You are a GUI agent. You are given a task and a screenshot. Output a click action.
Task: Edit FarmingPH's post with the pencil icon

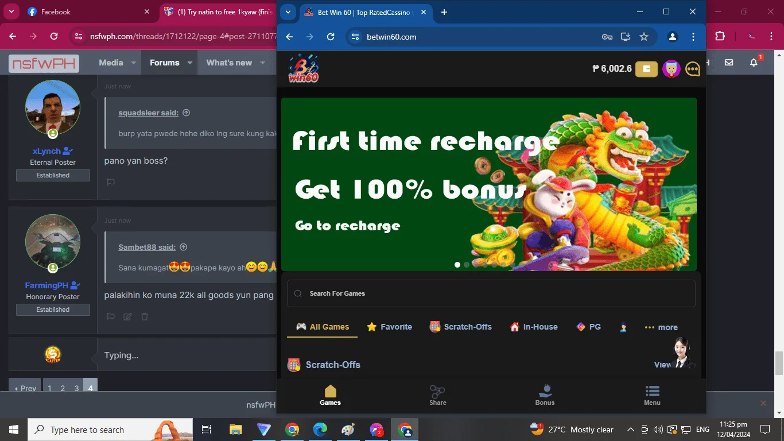point(128,316)
